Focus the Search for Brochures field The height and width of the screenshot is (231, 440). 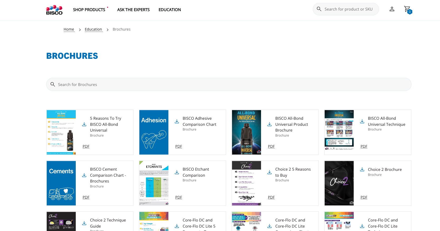click(229, 84)
